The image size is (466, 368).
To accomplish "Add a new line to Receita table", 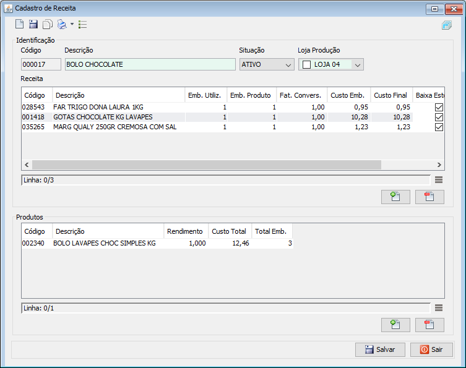I will pos(395,197).
